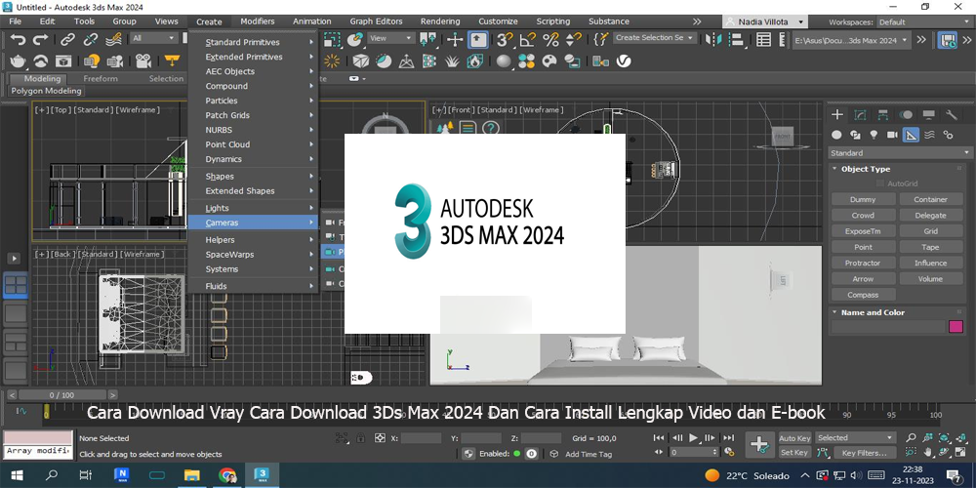Click the object name input field
This screenshot has width=976, height=488.
tap(888, 327)
